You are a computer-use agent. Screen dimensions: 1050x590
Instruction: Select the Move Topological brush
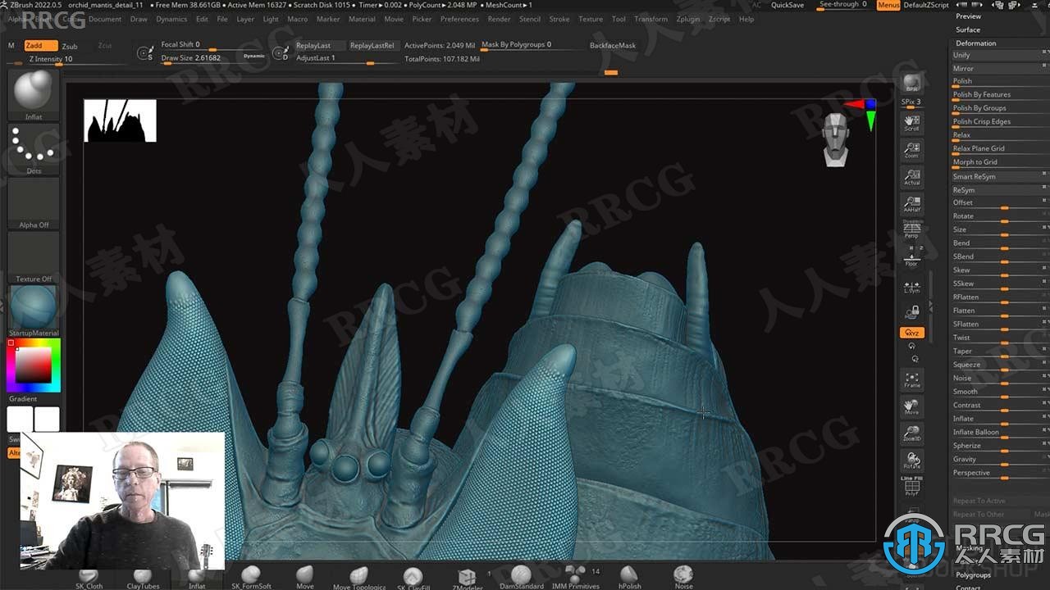(359, 578)
